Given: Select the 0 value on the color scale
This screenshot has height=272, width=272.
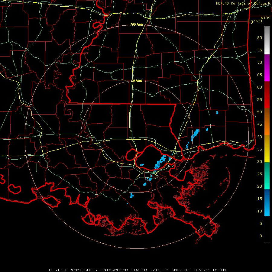Looking at the screenshot, I should click(x=261, y=236).
